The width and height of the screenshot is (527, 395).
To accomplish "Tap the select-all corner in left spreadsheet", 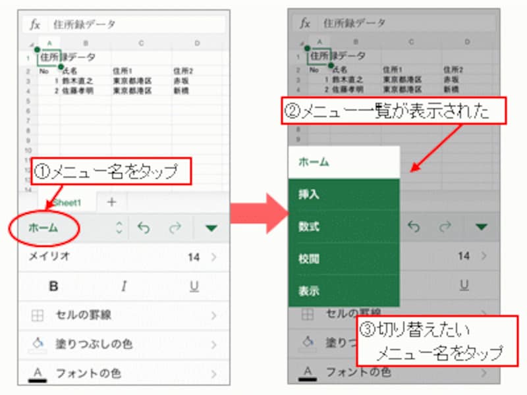I will (32, 44).
